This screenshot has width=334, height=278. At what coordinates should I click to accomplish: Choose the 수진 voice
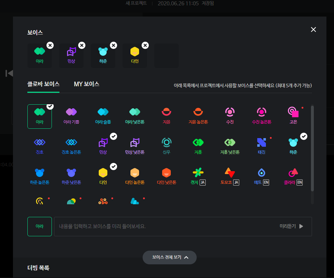(230, 116)
